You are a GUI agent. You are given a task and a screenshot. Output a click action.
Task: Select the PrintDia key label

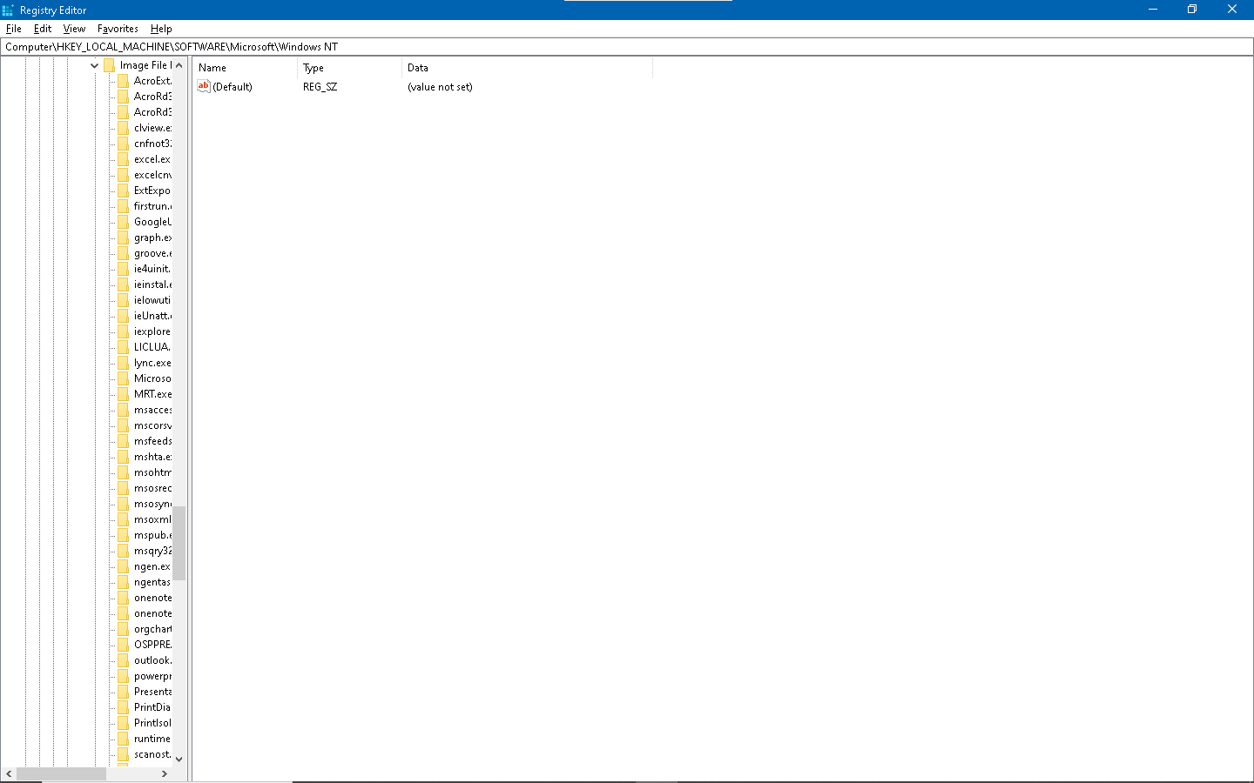pos(152,707)
